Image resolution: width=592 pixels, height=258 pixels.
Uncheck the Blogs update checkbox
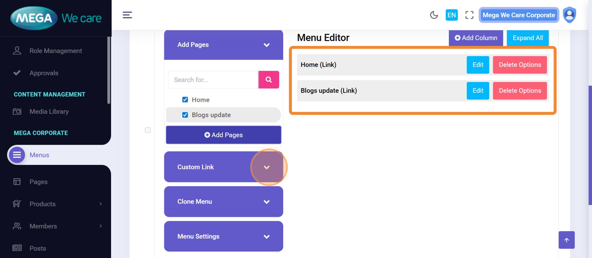pyautogui.click(x=185, y=115)
